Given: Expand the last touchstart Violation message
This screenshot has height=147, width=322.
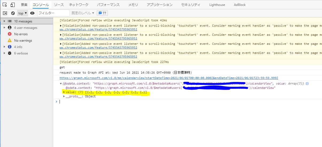Looking at the screenshot, I should pyautogui.click(x=61, y=53).
